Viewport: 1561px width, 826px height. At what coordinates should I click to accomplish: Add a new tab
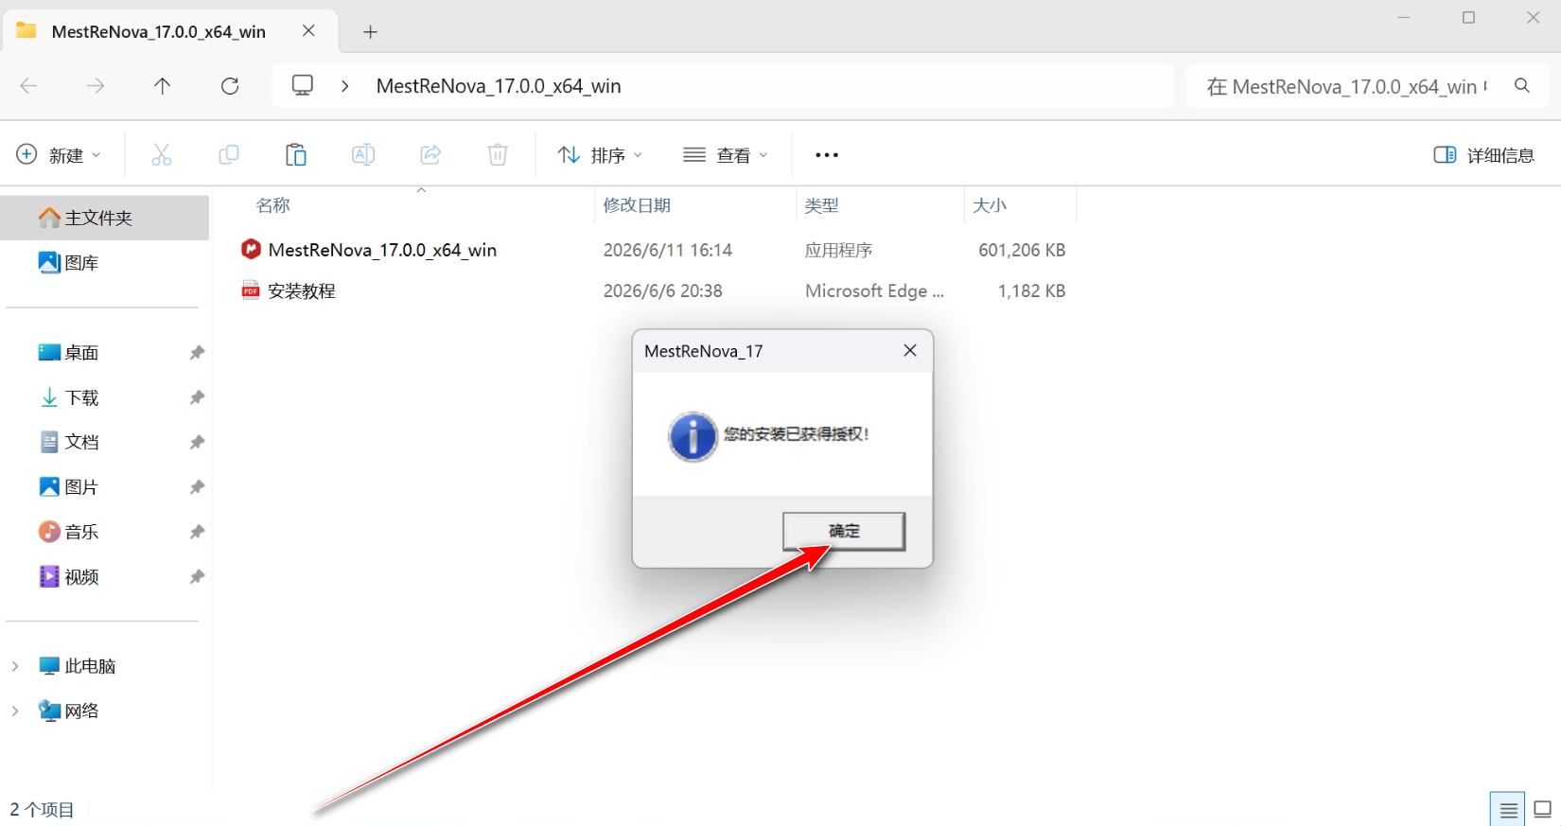pos(370,32)
